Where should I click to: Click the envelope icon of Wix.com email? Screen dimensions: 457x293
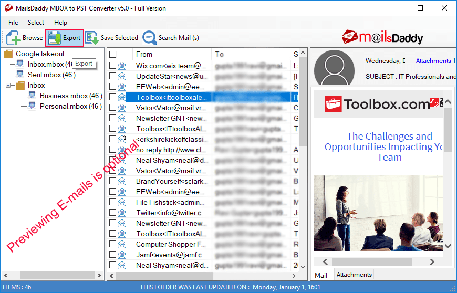click(x=122, y=66)
